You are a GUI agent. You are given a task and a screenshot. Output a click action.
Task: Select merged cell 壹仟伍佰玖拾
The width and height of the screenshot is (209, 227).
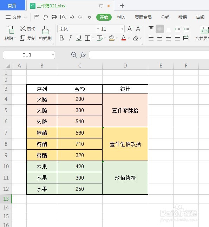(125, 144)
